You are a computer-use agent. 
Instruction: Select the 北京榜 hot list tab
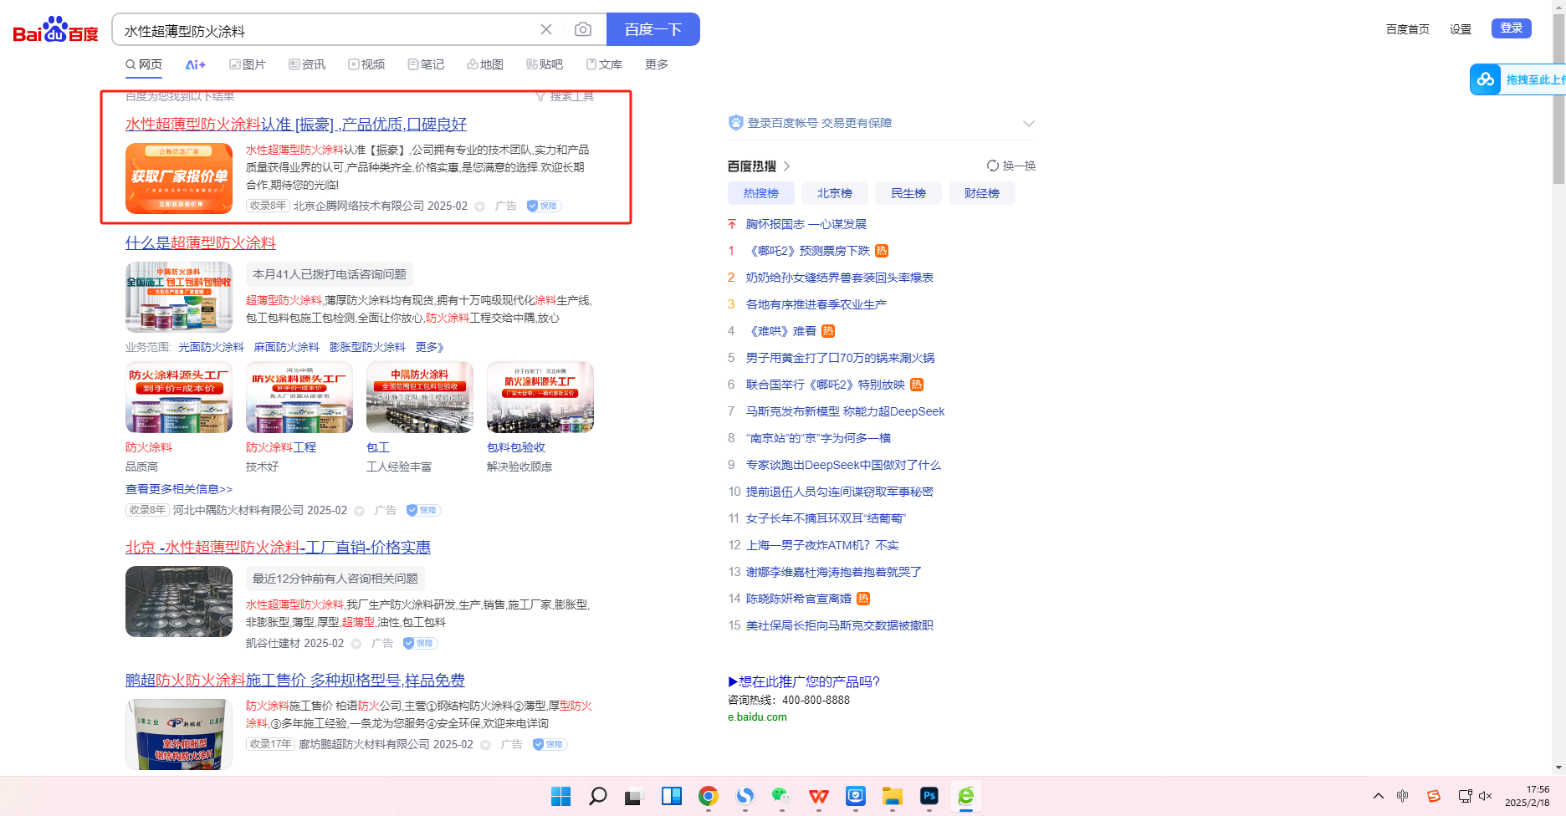[x=835, y=193]
